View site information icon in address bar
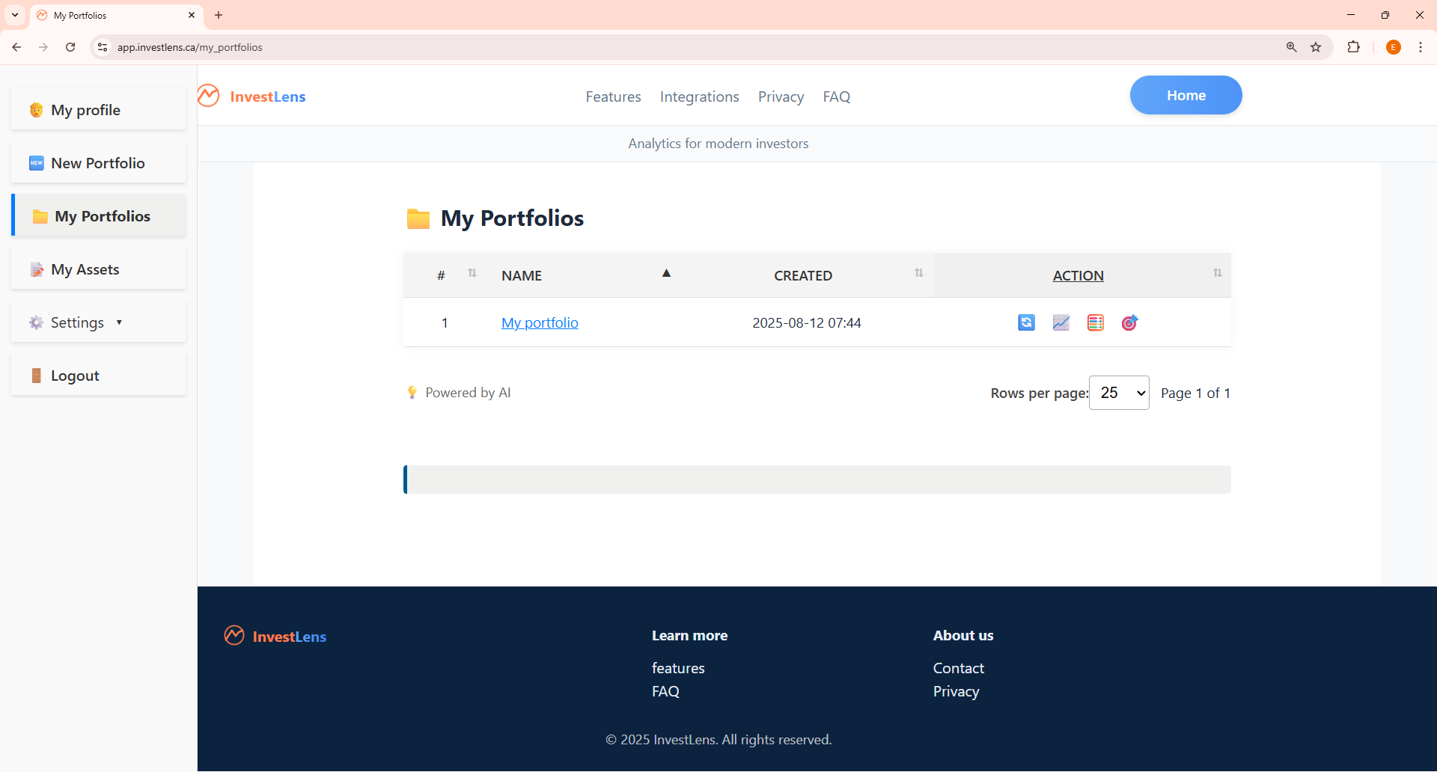 tap(103, 47)
